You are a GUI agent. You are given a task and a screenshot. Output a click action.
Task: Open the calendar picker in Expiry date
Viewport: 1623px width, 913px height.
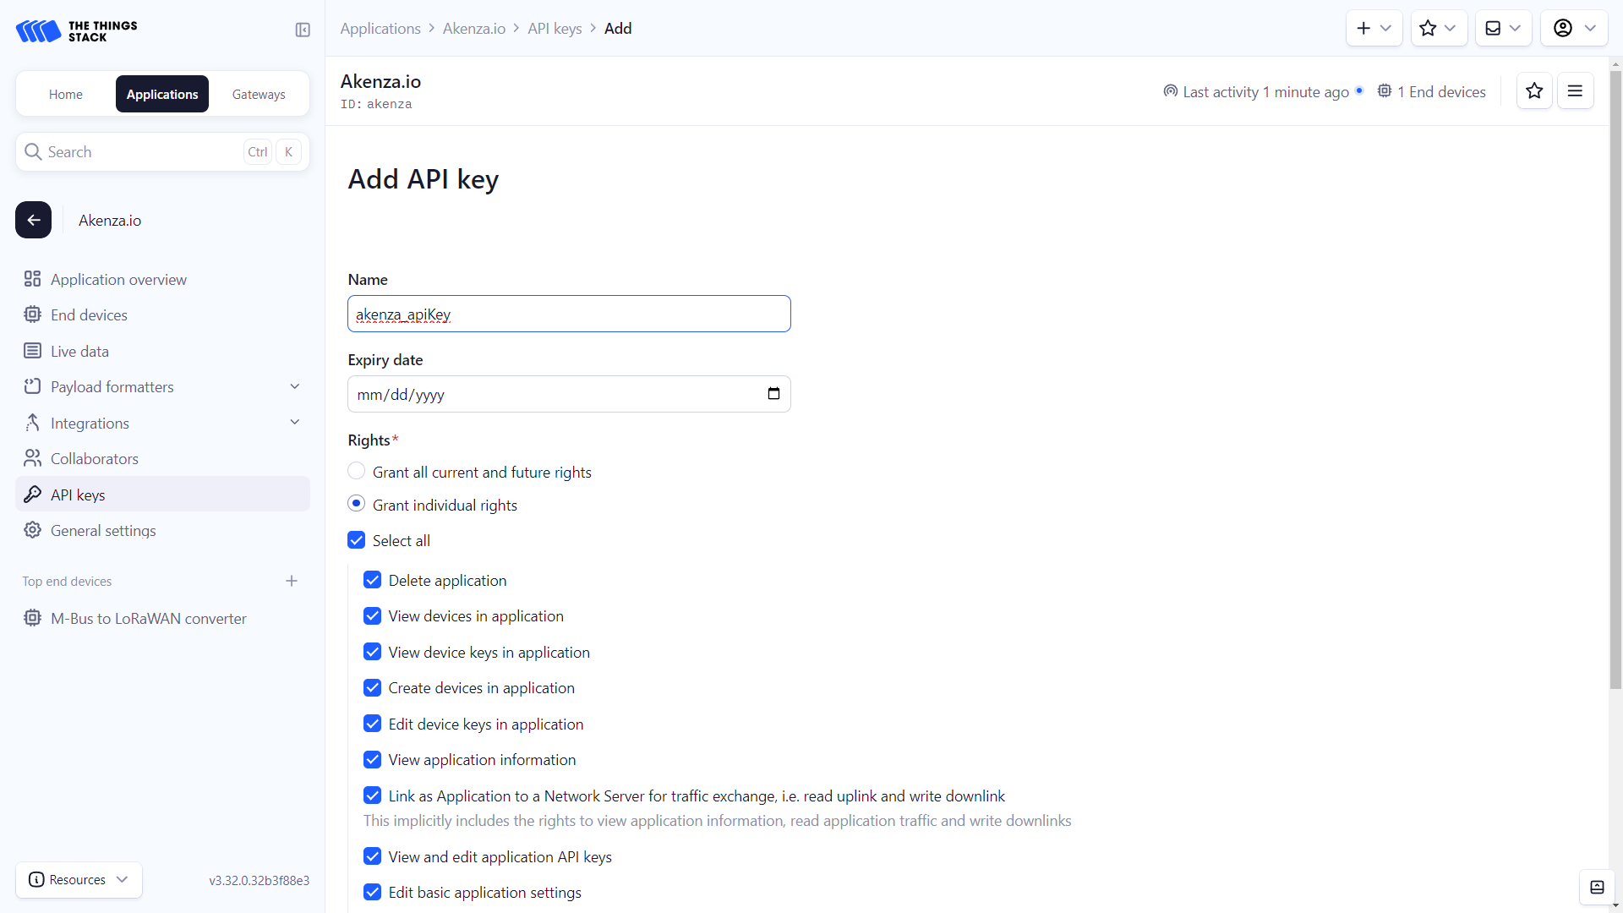[x=773, y=394]
